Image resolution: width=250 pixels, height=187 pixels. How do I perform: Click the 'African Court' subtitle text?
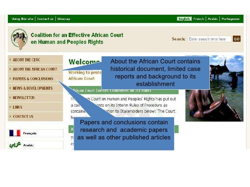[81, 78]
